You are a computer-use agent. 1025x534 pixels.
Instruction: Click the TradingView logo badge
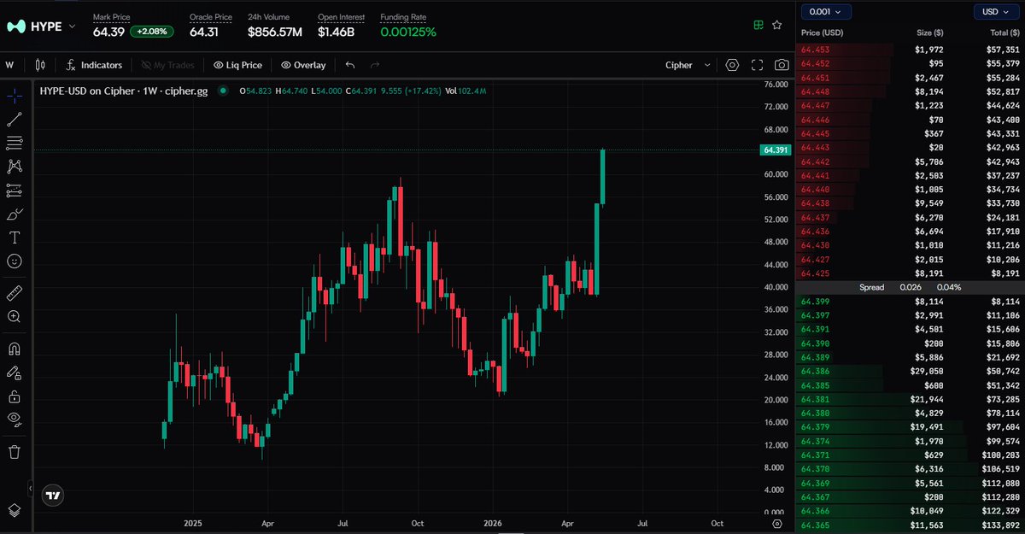53,495
